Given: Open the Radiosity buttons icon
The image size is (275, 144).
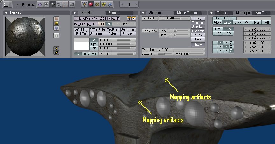Looking at the screenshot, I should [103, 4].
